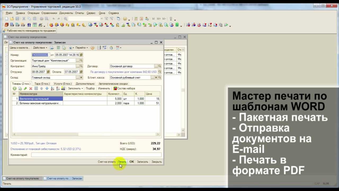Click the calendar icon in main toolbar

tap(141, 19)
